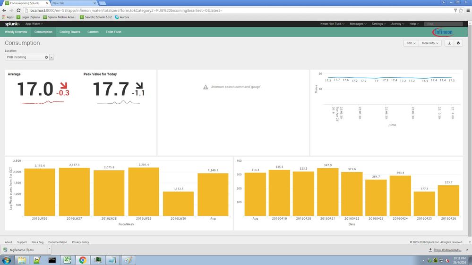
Task: Click the Documentation footer link
Action: 58,242
